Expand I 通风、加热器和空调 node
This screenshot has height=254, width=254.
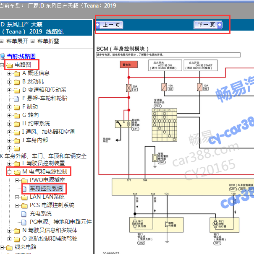pyautogui.click(x=9, y=132)
